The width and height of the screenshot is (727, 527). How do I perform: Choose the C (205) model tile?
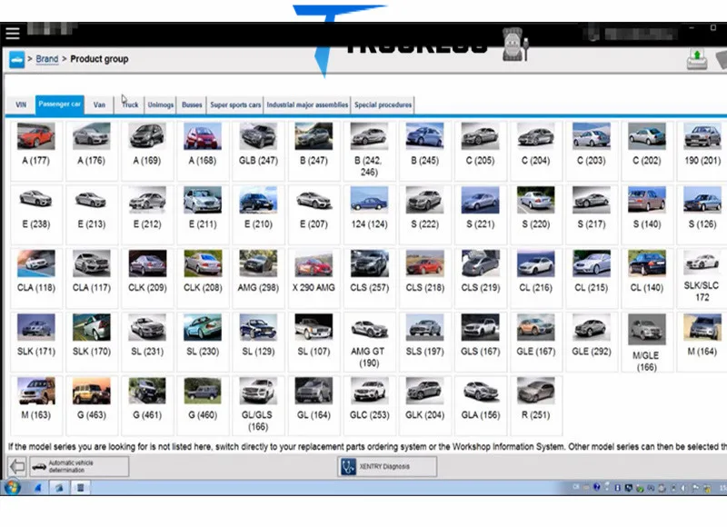click(x=481, y=150)
